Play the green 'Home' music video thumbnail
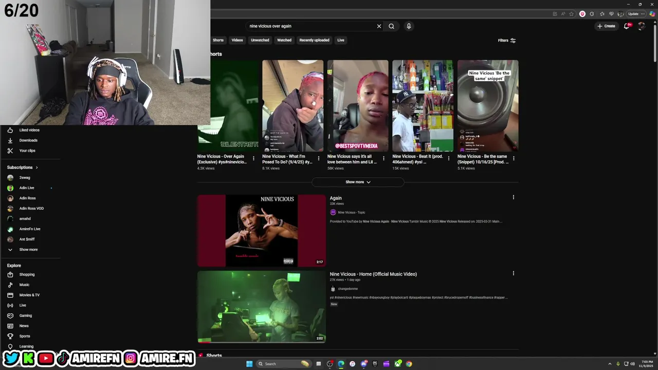The image size is (658, 370). coord(262,307)
